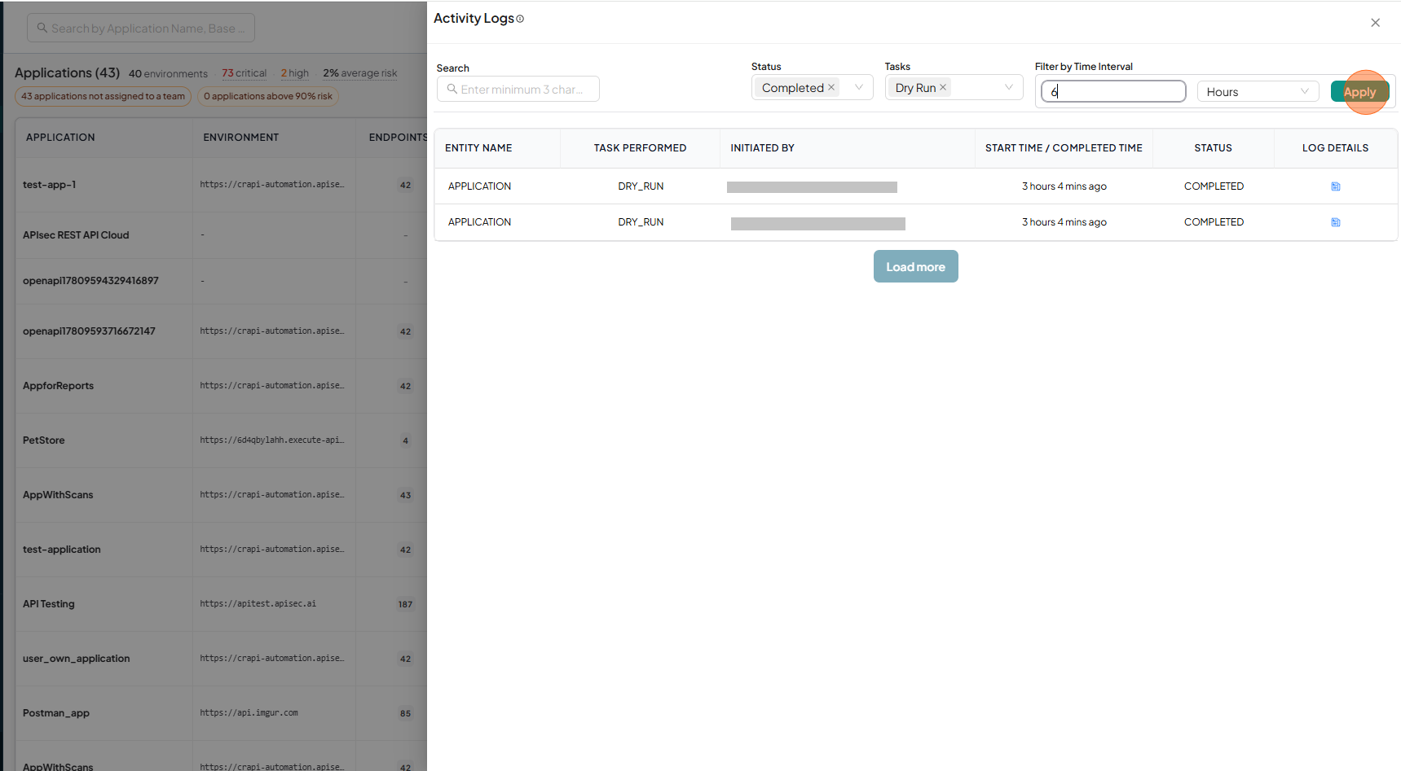Click 73 critical link in summary
The width and height of the screenshot is (1401, 771).
[245, 73]
